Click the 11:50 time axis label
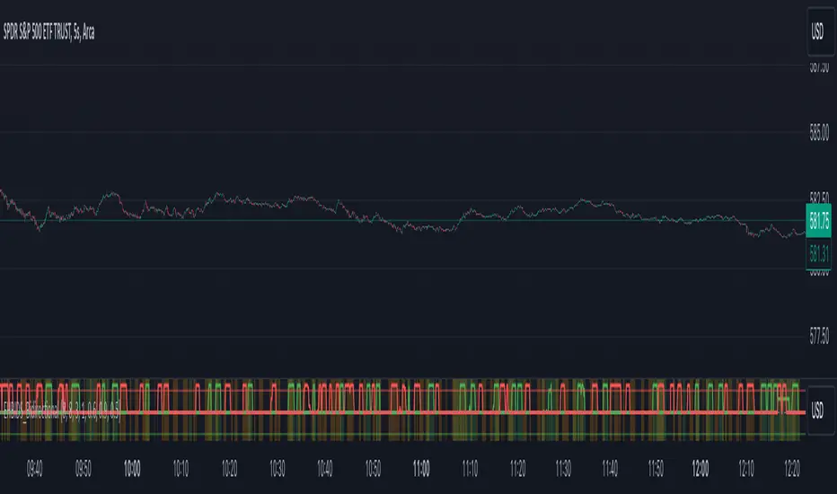837x494 pixels. (656, 466)
